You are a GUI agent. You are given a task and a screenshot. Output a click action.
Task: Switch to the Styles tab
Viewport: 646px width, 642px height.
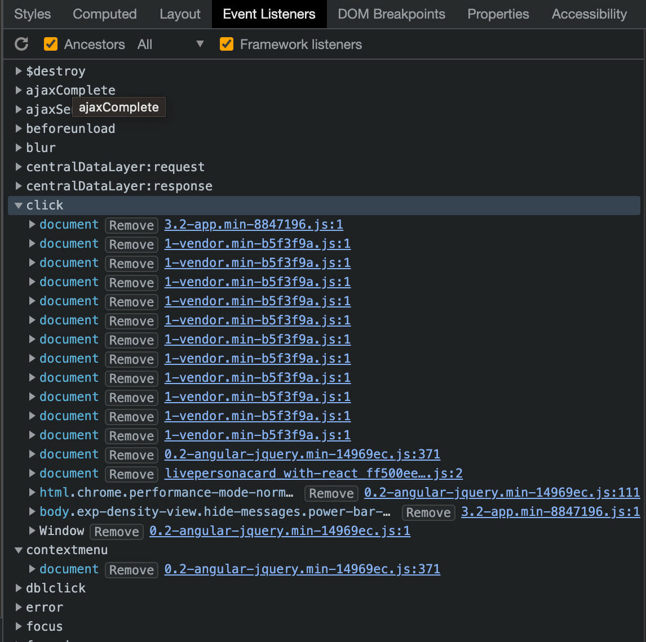coord(33,14)
